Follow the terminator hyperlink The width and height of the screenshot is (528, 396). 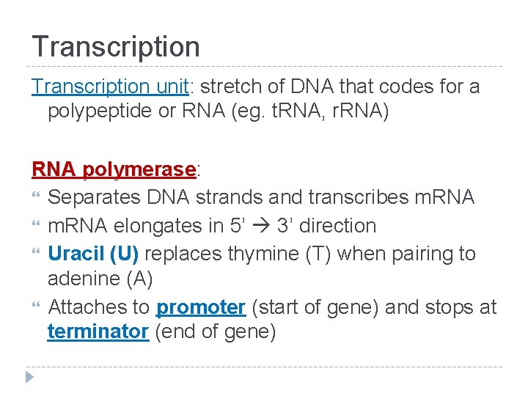point(98,331)
